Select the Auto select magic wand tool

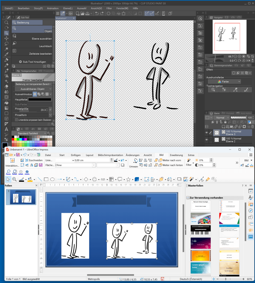(6, 49)
